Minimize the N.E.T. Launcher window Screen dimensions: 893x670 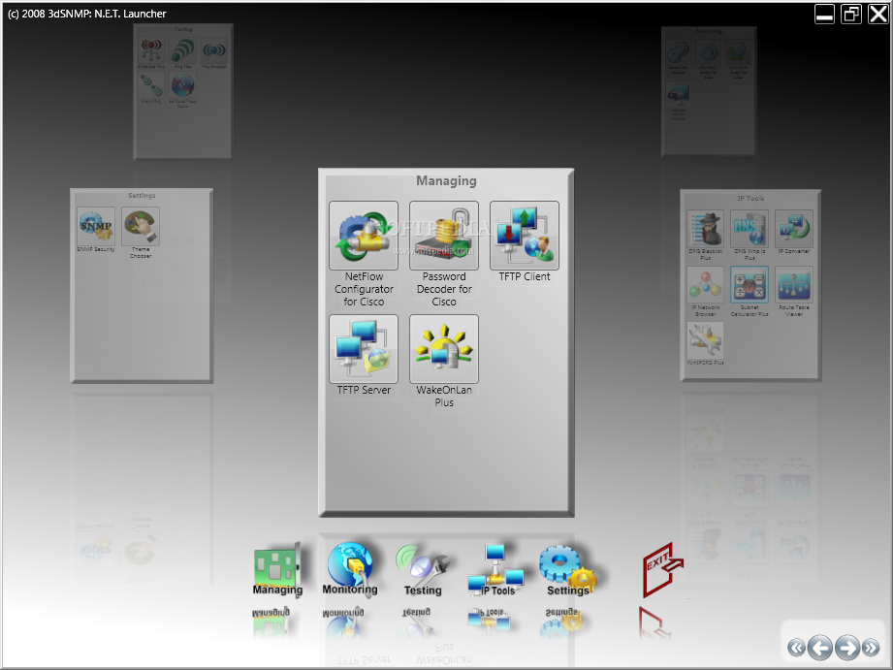824,14
